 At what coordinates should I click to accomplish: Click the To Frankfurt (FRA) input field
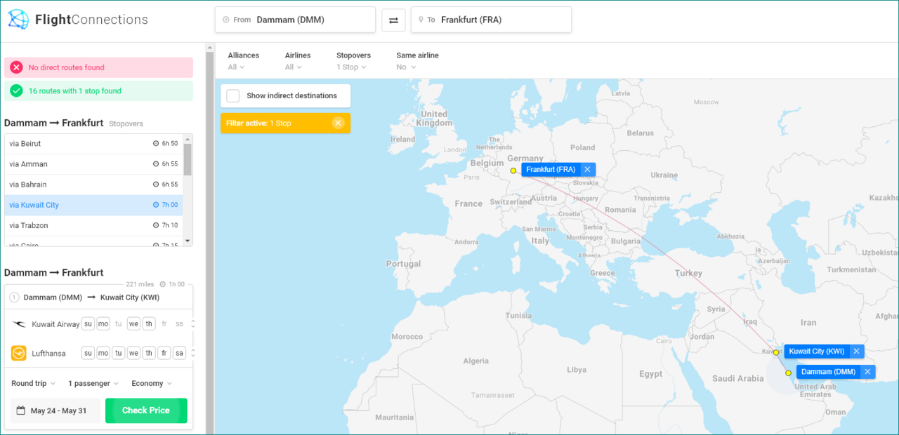[x=491, y=20]
